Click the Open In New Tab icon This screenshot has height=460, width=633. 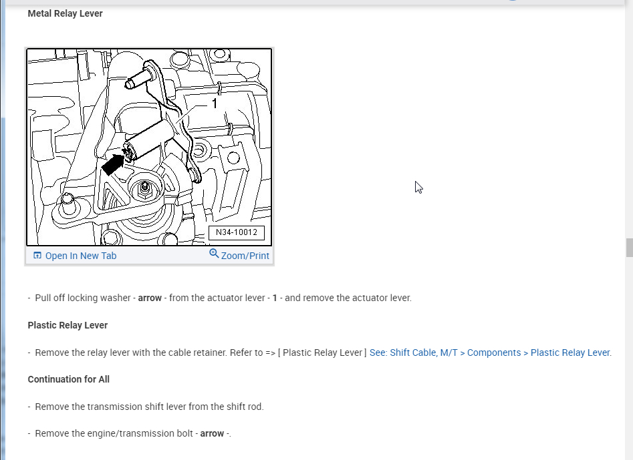tap(37, 255)
